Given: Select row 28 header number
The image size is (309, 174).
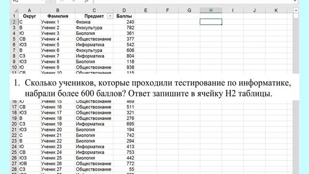Looking at the screenshot, I should (14, 169).
